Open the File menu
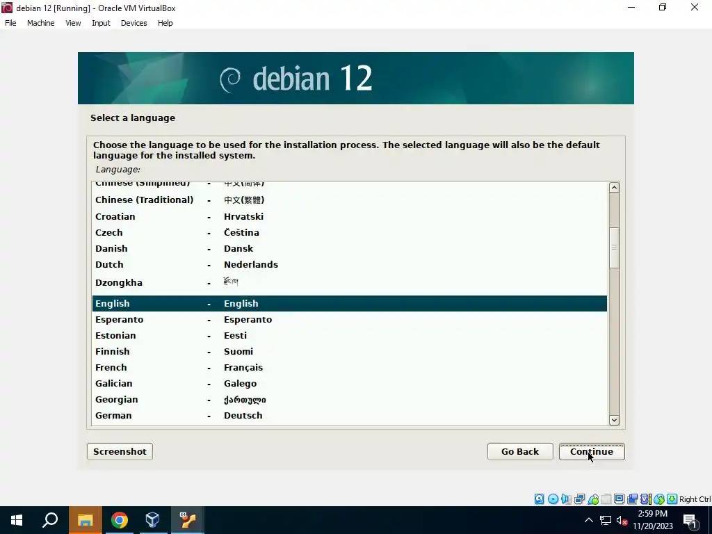The width and height of the screenshot is (712, 534). (x=10, y=23)
